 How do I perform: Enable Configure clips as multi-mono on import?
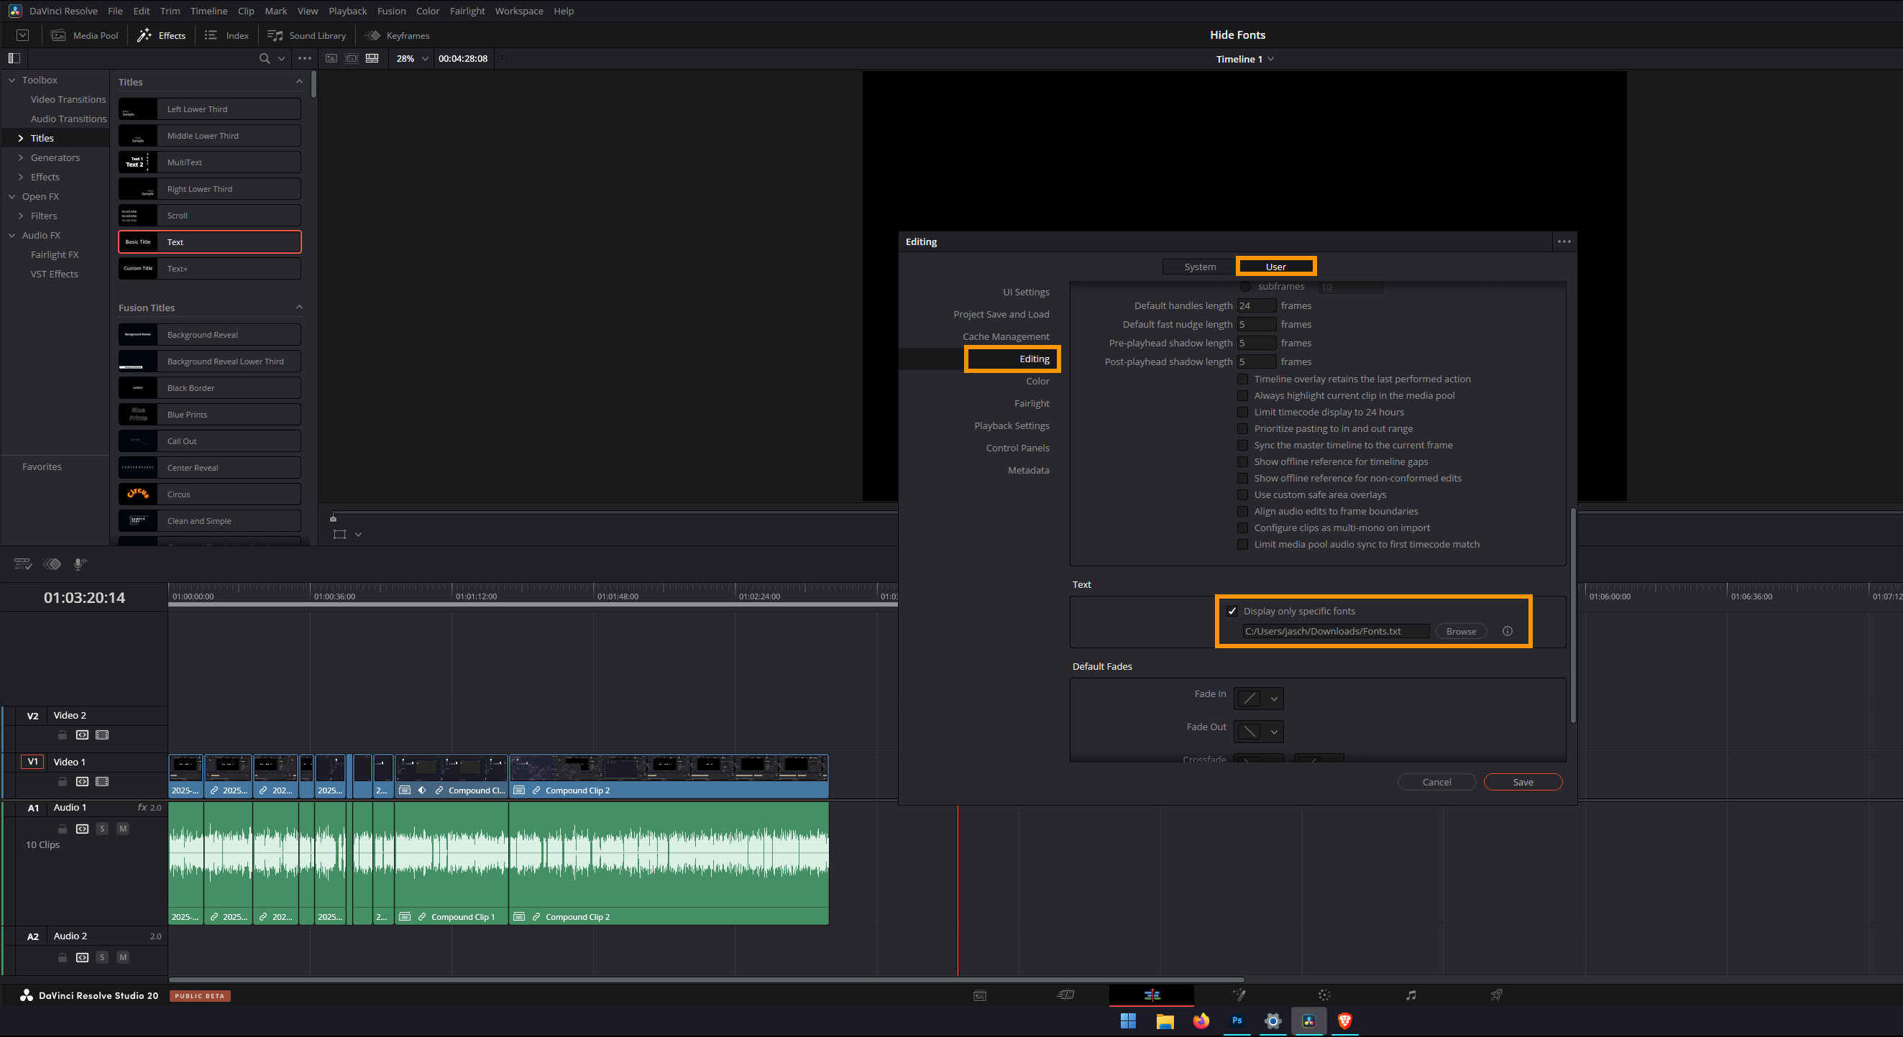pos(1242,527)
